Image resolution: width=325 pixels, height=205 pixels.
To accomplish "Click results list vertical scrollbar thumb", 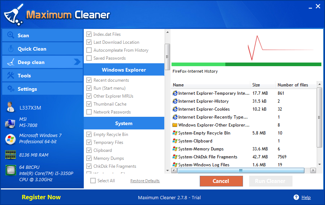I will [x=320, y=118].
